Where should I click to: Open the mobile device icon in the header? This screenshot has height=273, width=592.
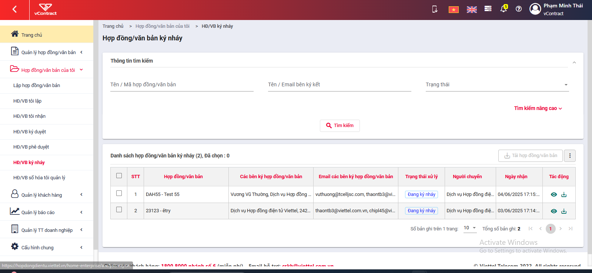coord(435,9)
